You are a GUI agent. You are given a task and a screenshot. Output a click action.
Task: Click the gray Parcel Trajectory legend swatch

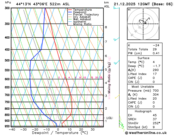click(x=70, y=14)
